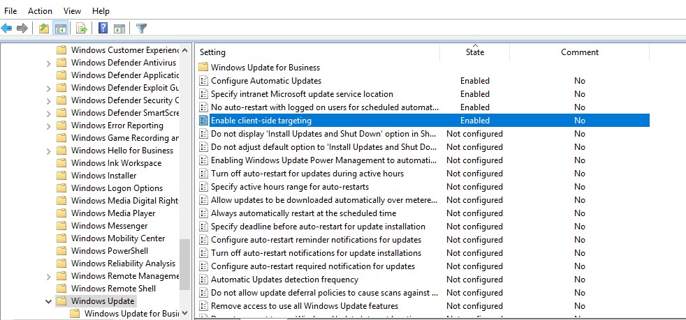Click the Up One Level folder icon
686x320 pixels.
coord(44,29)
